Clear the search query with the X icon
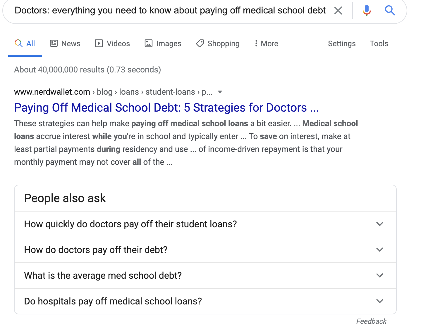The width and height of the screenshot is (447, 336). click(x=338, y=10)
